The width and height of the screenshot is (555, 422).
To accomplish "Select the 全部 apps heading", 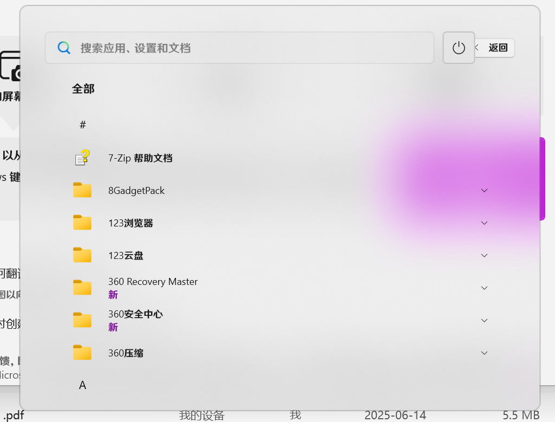I will pos(83,88).
